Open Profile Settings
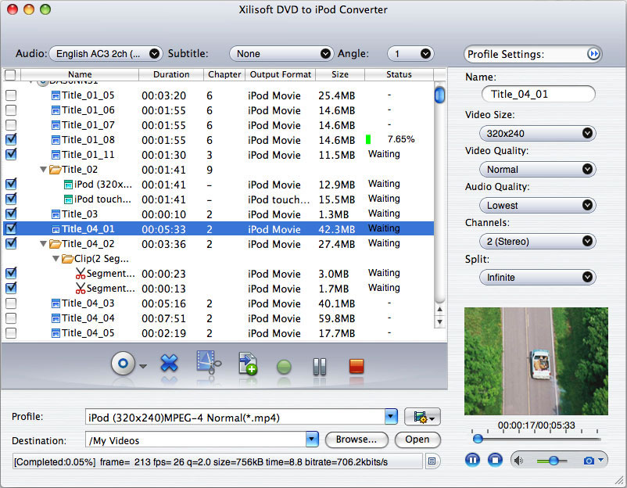This screenshot has height=488, width=627. [532, 54]
